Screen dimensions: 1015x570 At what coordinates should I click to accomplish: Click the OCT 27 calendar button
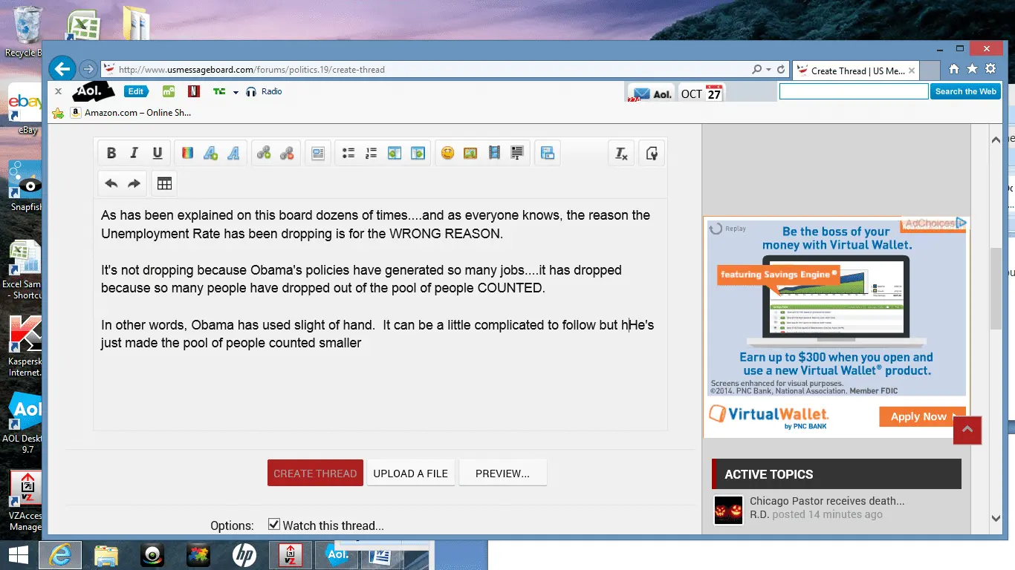(x=701, y=93)
